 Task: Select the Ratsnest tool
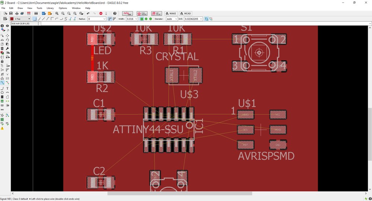click(2, 115)
